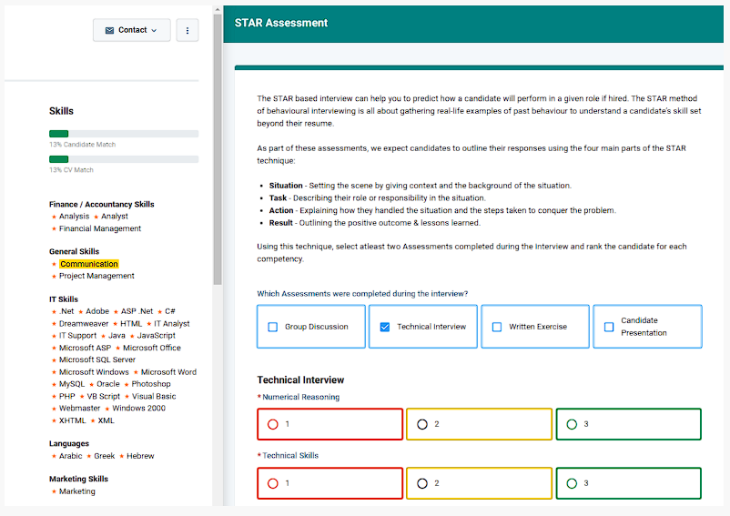Click the Project Management skill tag
Image resolution: width=730 pixels, height=516 pixels.
tap(96, 276)
